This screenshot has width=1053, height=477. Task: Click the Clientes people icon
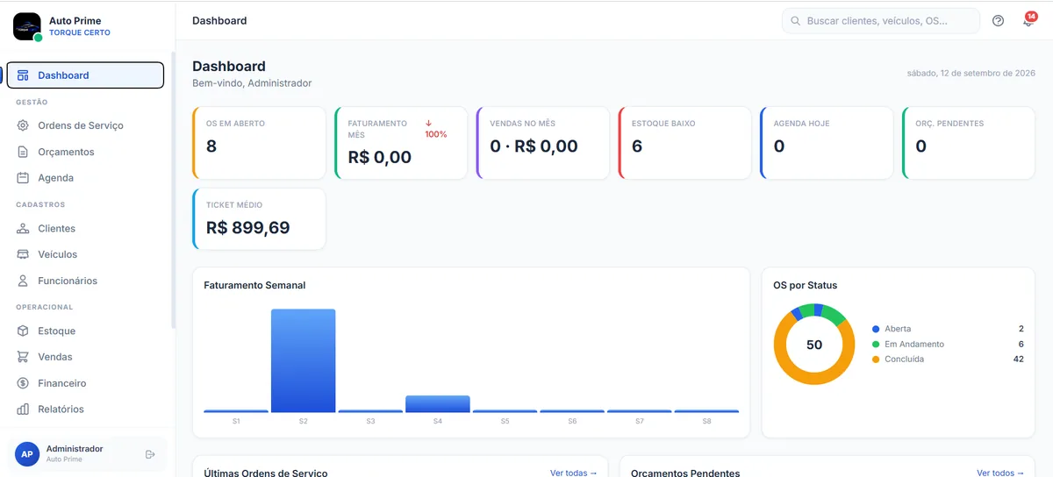click(23, 228)
